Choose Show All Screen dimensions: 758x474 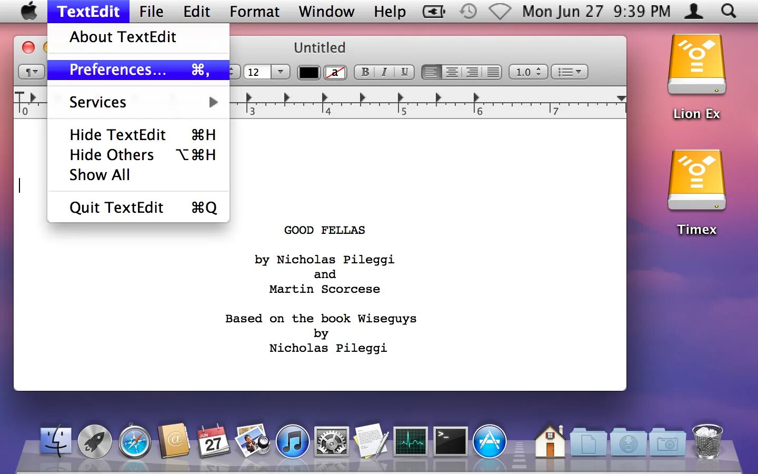[138, 175]
